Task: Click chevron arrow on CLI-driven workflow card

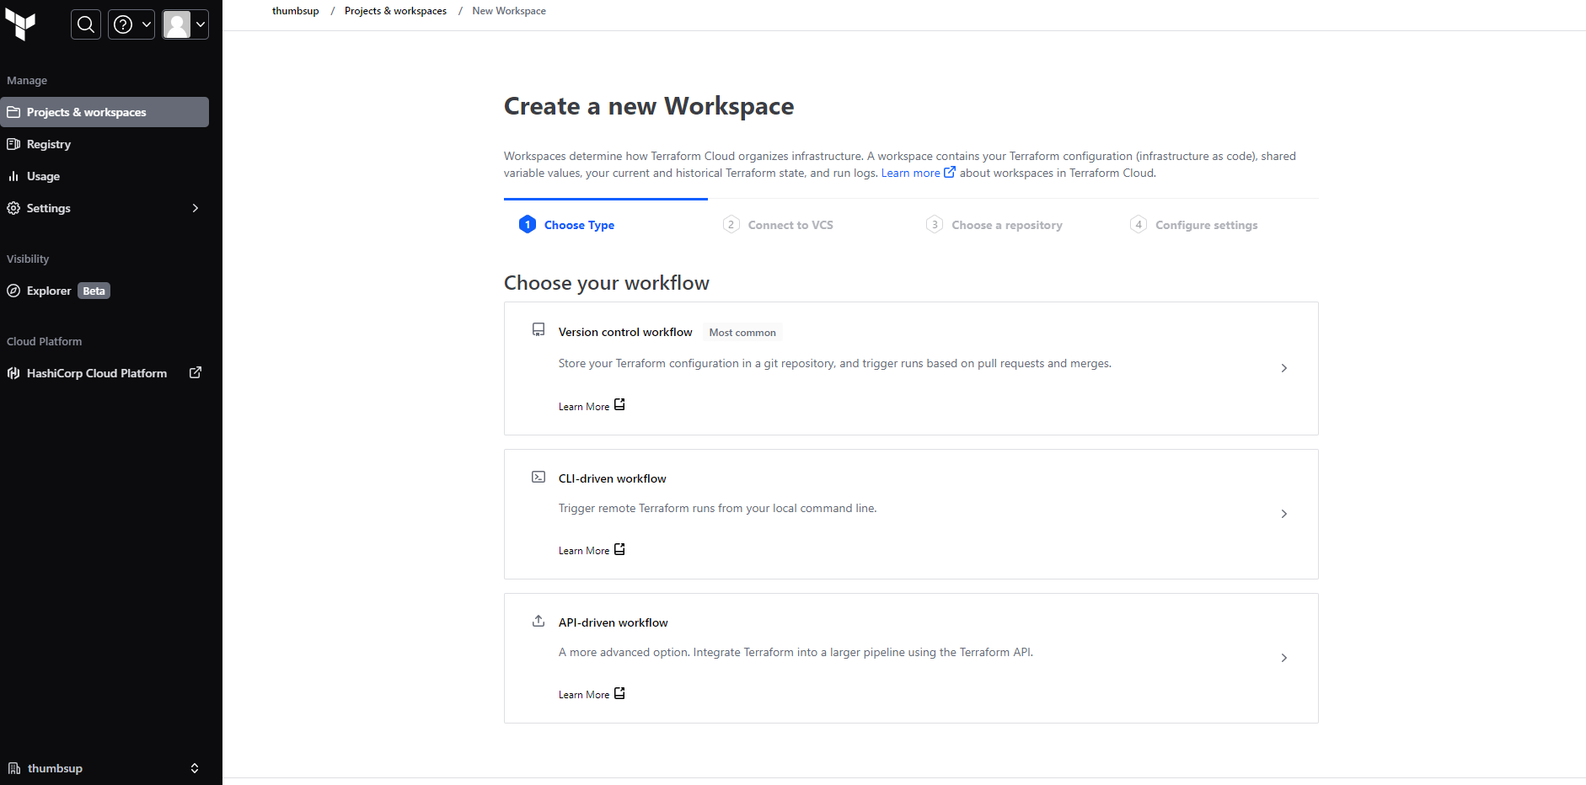Action: pyautogui.click(x=1284, y=514)
